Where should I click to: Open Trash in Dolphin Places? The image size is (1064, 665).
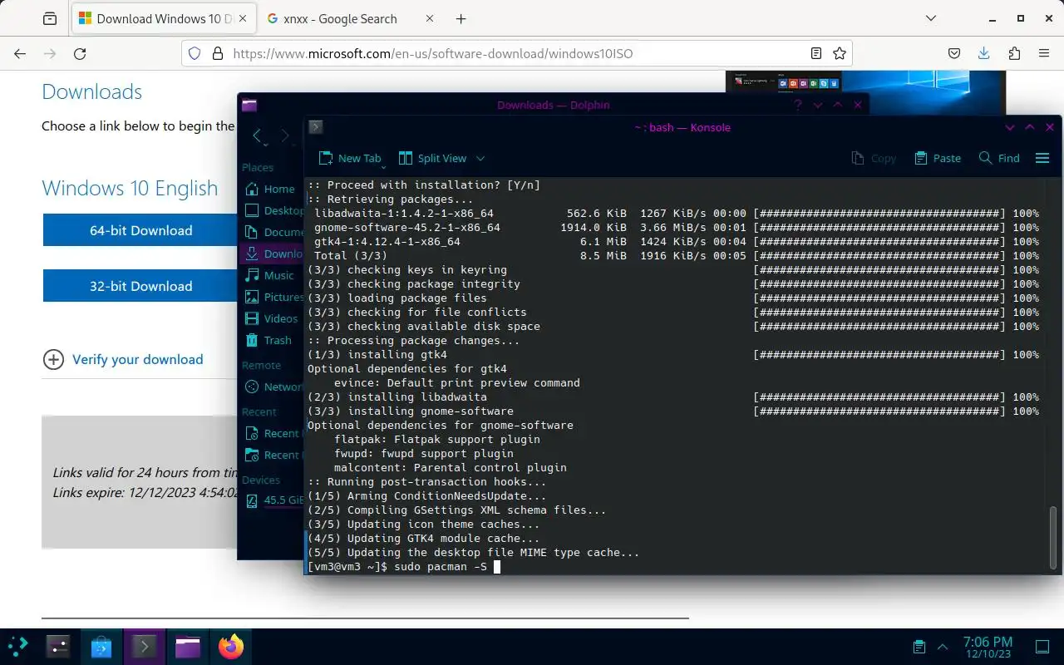pyautogui.click(x=268, y=340)
